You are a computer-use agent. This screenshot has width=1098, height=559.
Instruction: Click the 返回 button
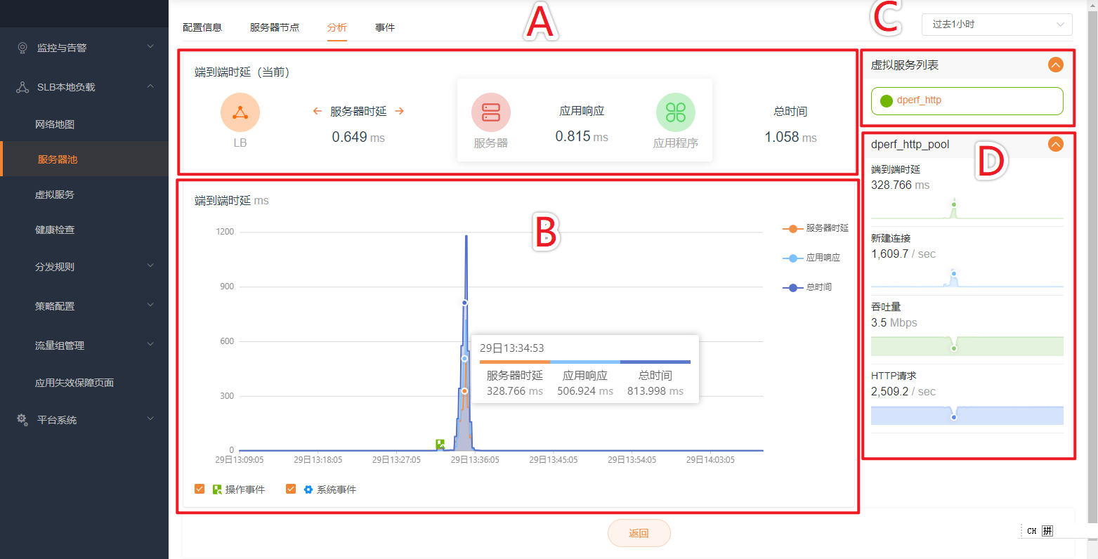coord(639,533)
